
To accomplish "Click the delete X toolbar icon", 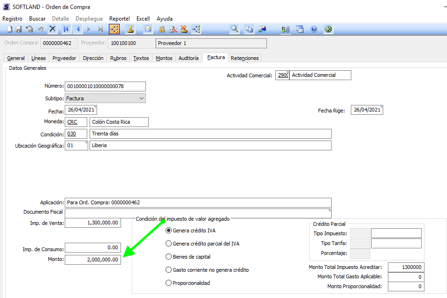I will tap(53, 29).
